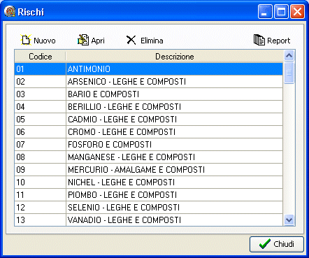Image resolution: width=309 pixels, height=258 pixels.
Task: Minimize the Rischi window
Action: click(265, 12)
